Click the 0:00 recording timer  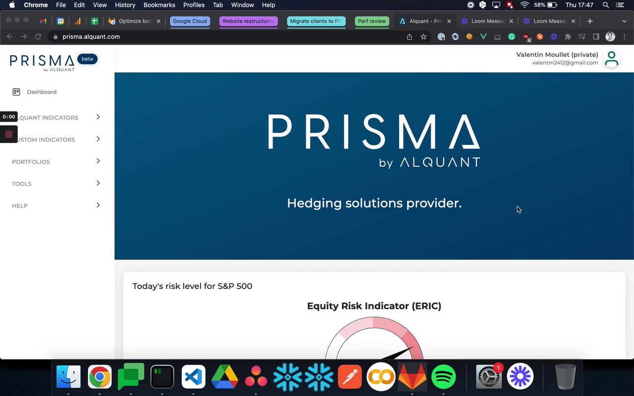[9, 117]
